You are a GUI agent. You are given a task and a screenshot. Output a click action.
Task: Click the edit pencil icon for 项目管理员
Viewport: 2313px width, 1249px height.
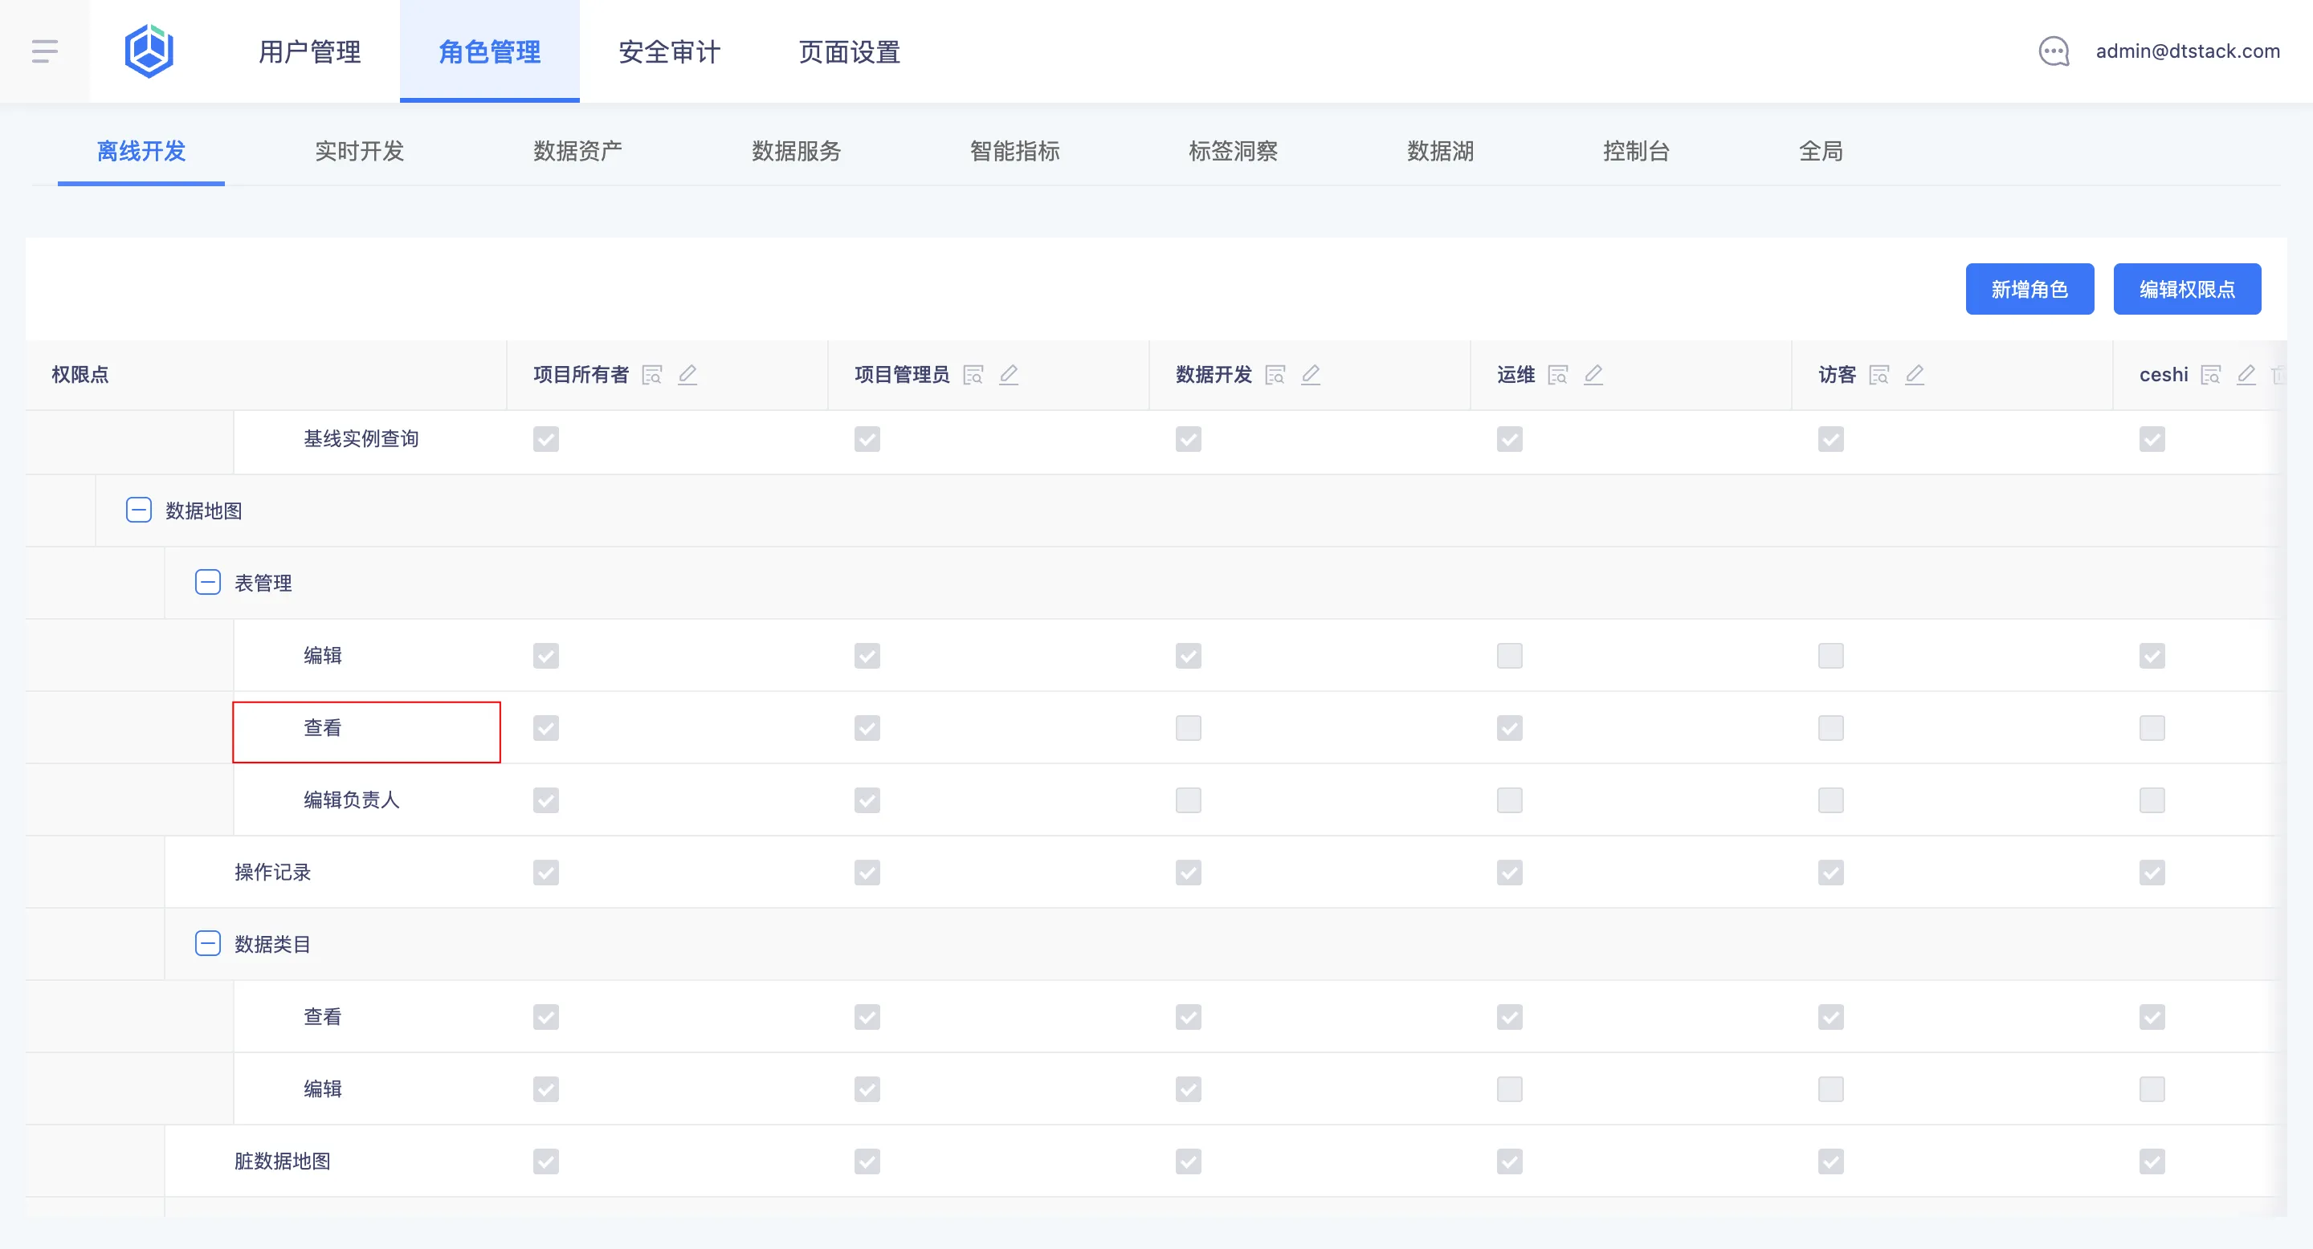(1009, 375)
